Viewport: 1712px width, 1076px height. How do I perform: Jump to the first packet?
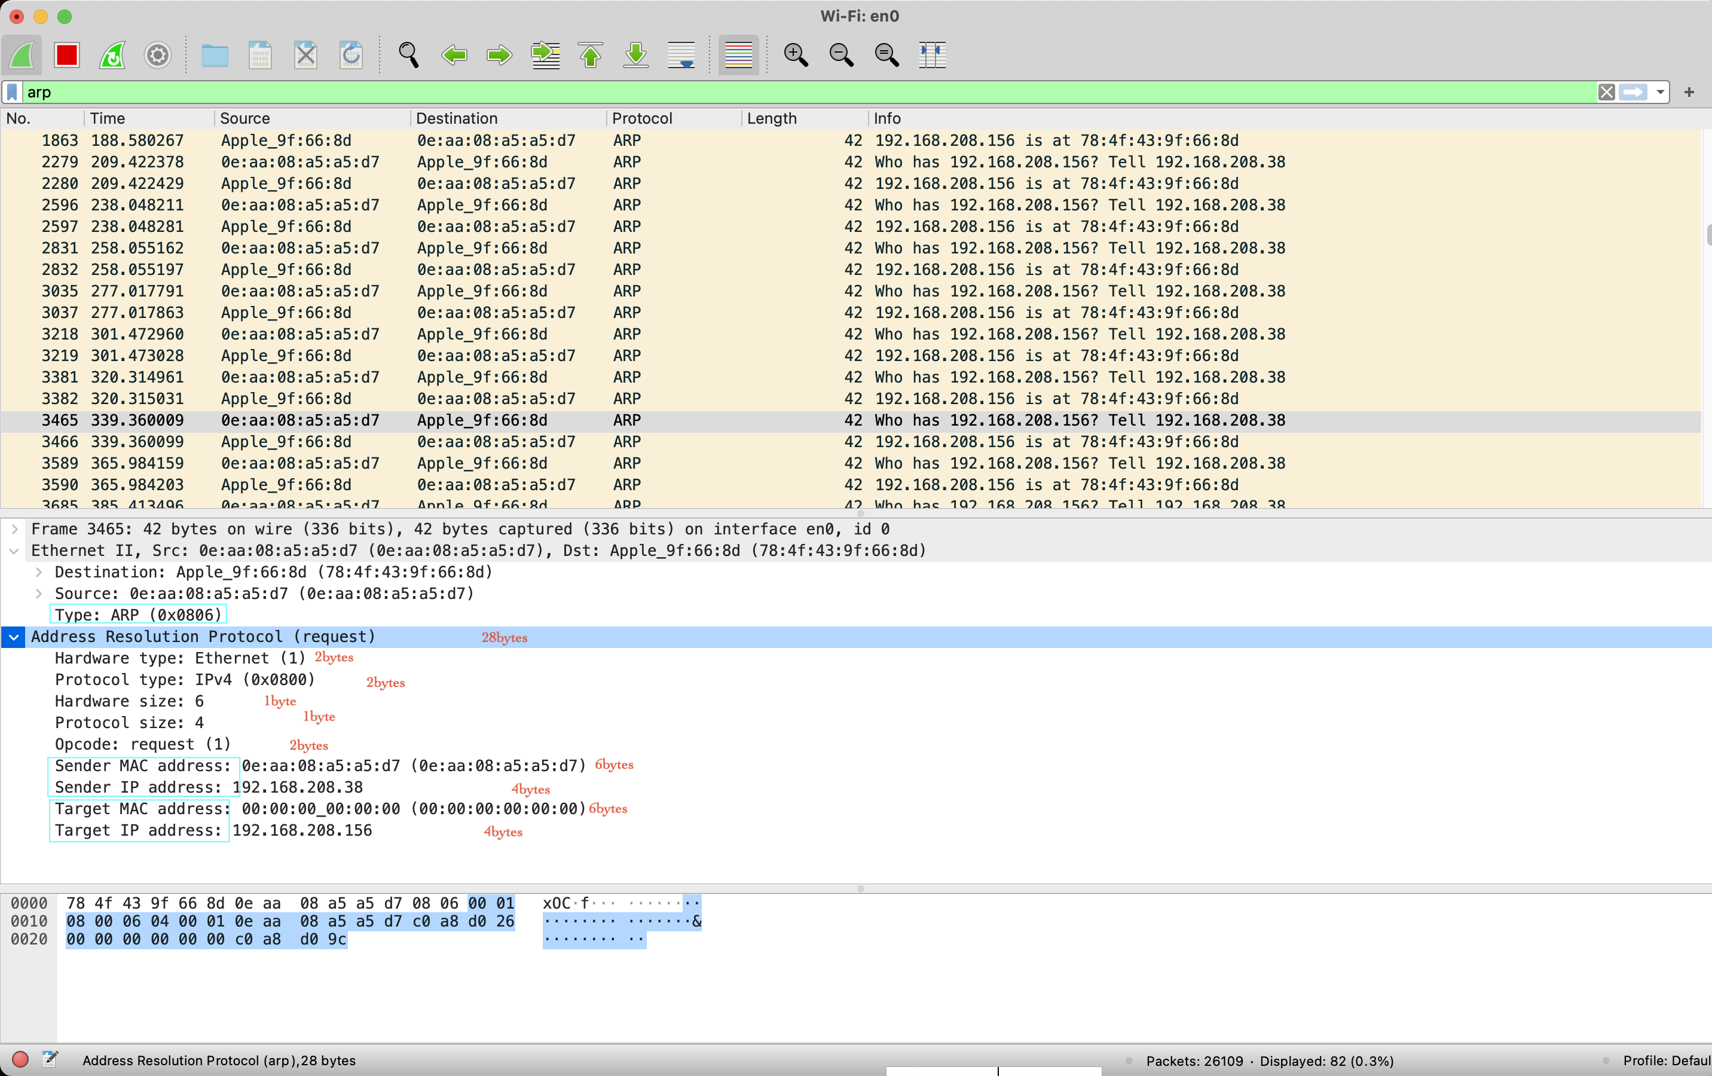590,55
